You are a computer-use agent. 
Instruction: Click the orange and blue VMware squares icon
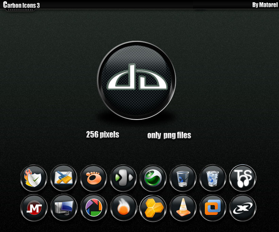(x=213, y=208)
